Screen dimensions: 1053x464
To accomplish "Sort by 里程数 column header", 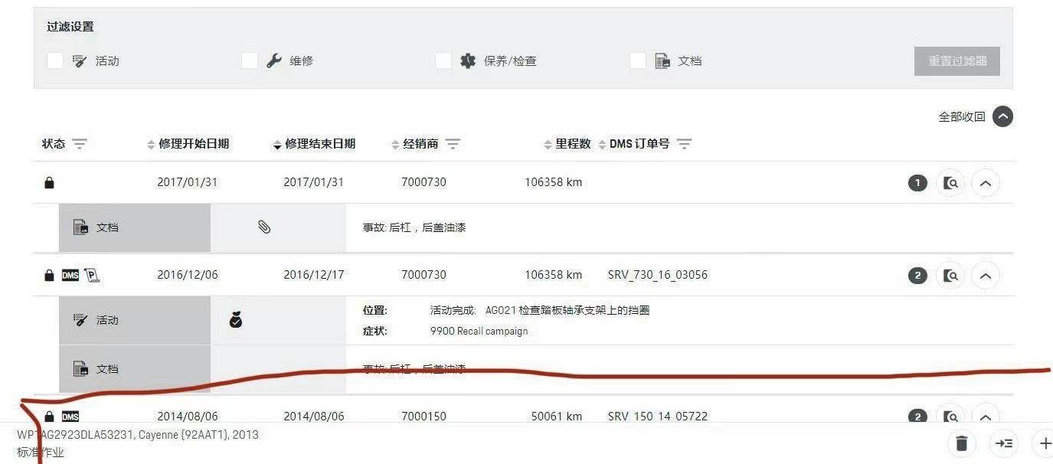I will tap(572, 144).
